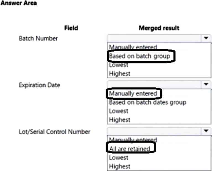
Task: Choose 'Highest' under Batch Number
Action: [120, 74]
